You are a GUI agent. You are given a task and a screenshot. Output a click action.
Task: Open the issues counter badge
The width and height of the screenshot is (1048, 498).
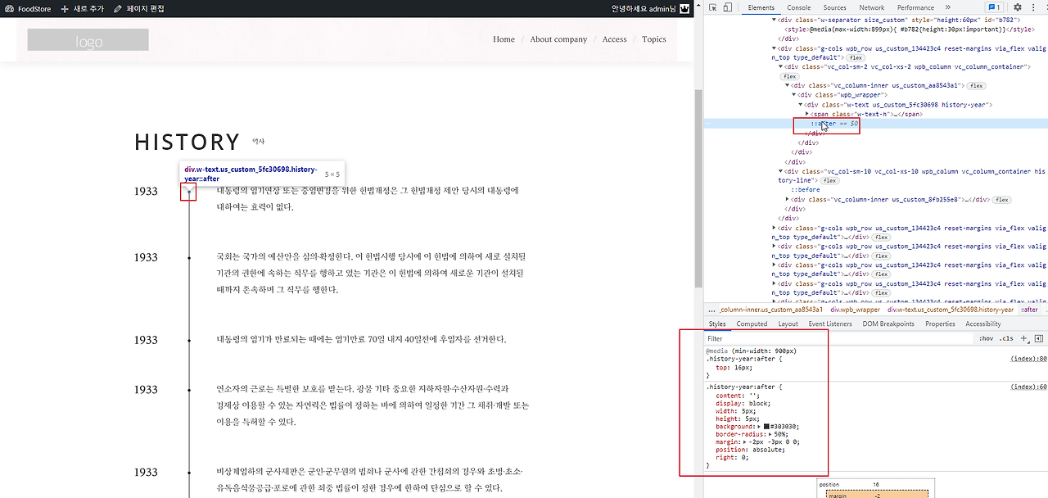(x=993, y=7)
